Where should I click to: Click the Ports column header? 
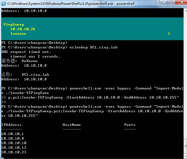[x=130, y=125]
